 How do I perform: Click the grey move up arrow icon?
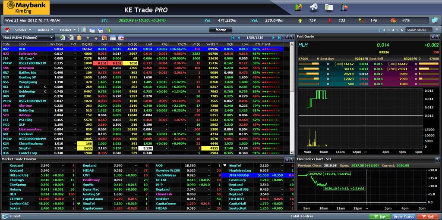pos(88,38)
